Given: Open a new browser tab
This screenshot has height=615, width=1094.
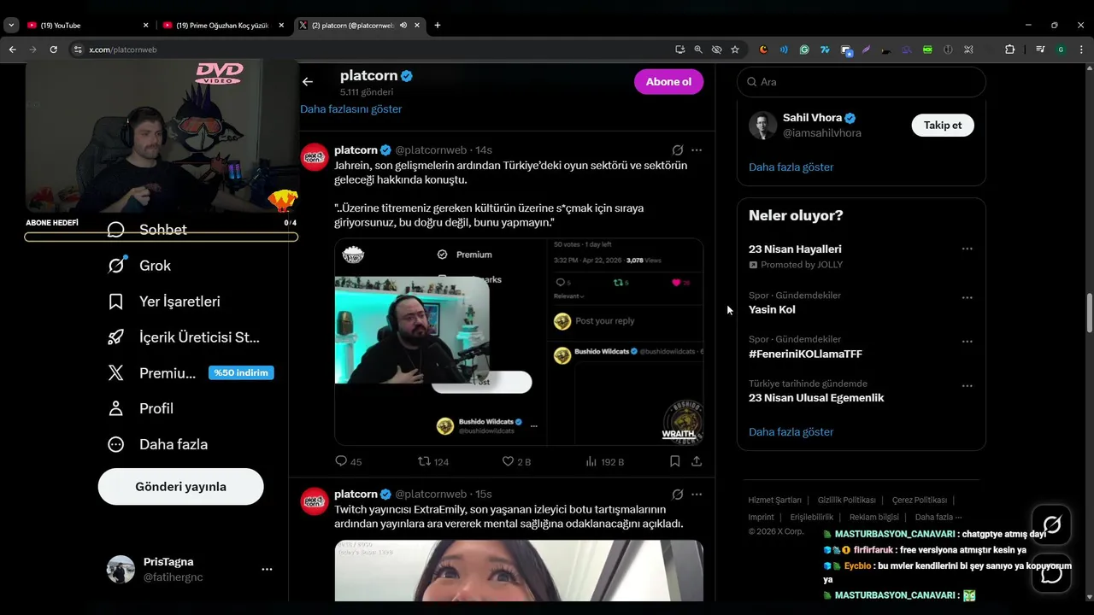Looking at the screenshot, I should (x=438, y=25).
